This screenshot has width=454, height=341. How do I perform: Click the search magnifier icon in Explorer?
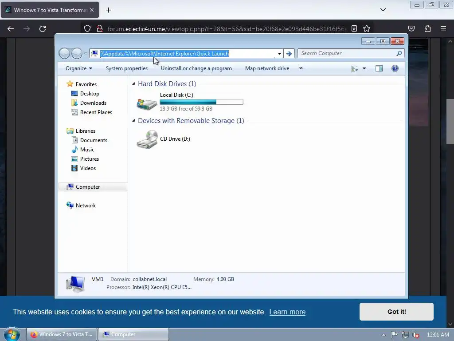[399, 53]
